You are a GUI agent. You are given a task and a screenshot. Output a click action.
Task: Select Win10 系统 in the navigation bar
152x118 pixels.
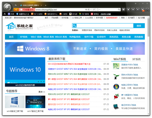[x=61, y=37]
